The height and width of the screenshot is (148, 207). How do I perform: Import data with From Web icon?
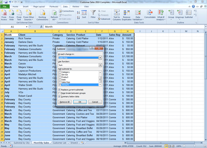(12, 15)
